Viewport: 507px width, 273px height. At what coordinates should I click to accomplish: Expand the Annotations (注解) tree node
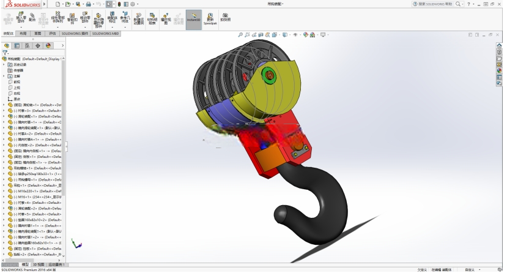point(4,76)
